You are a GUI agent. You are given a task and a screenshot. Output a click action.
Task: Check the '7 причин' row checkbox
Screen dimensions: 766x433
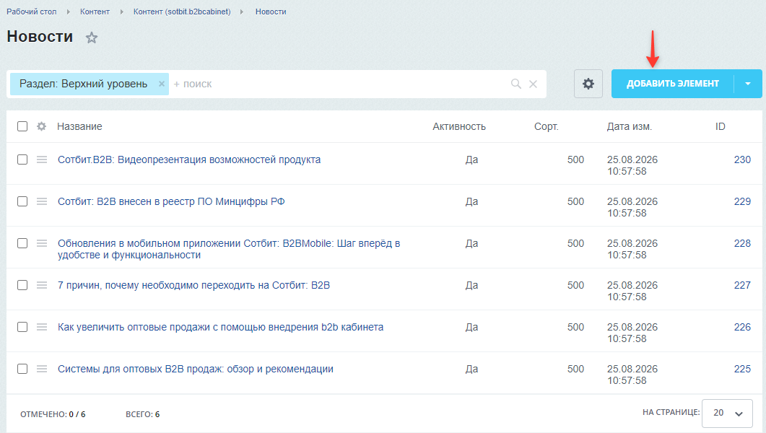[x=22, y=285]
